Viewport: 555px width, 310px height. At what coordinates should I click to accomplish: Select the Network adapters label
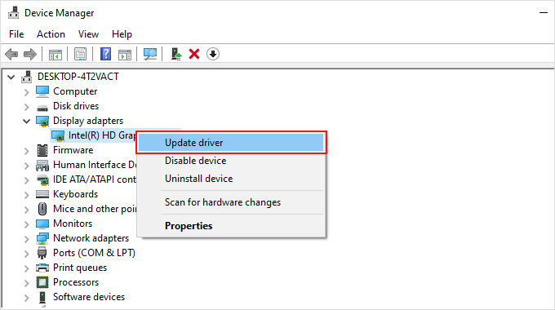point(91,238)
